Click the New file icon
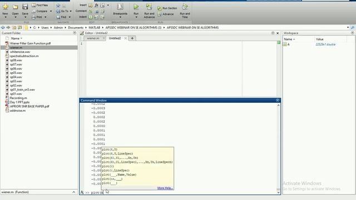 click(5, 7)
